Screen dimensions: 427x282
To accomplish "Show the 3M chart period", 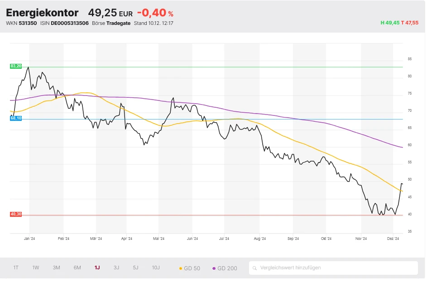I will point(56,268).
